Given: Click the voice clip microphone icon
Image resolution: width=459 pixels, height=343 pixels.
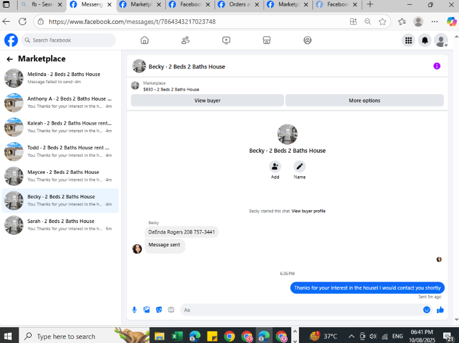Looking at the screenshot, I should coord(134,310).
